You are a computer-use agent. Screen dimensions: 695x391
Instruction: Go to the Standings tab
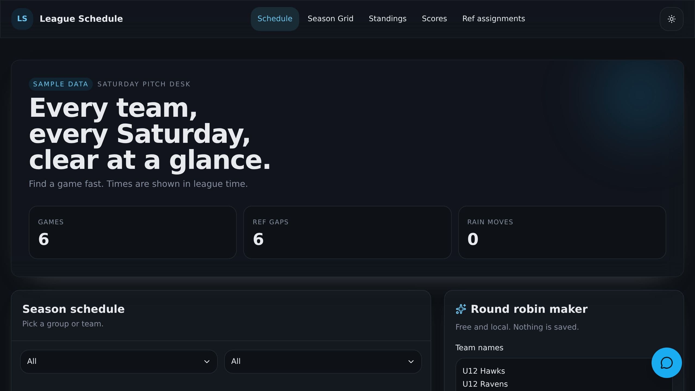(x=387, y=19)
